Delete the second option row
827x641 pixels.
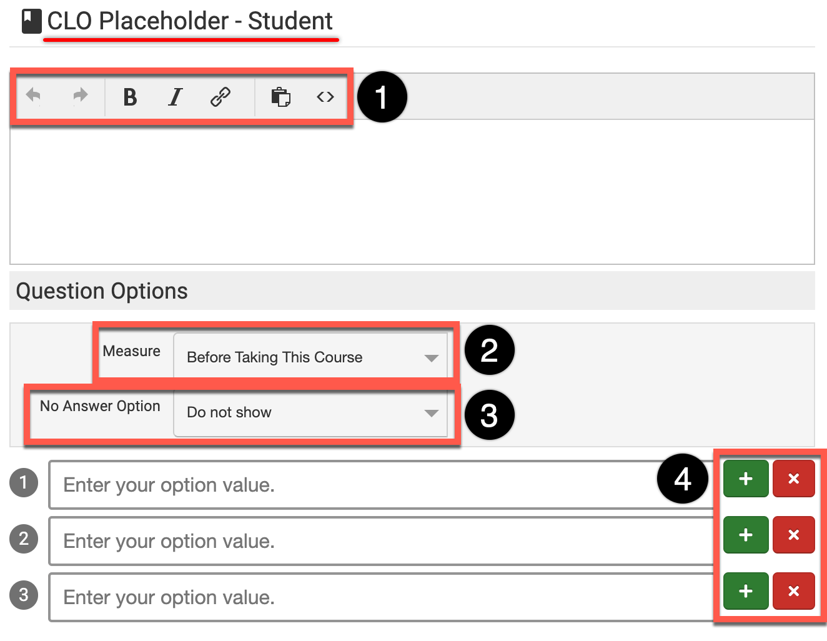coord(793,535)
